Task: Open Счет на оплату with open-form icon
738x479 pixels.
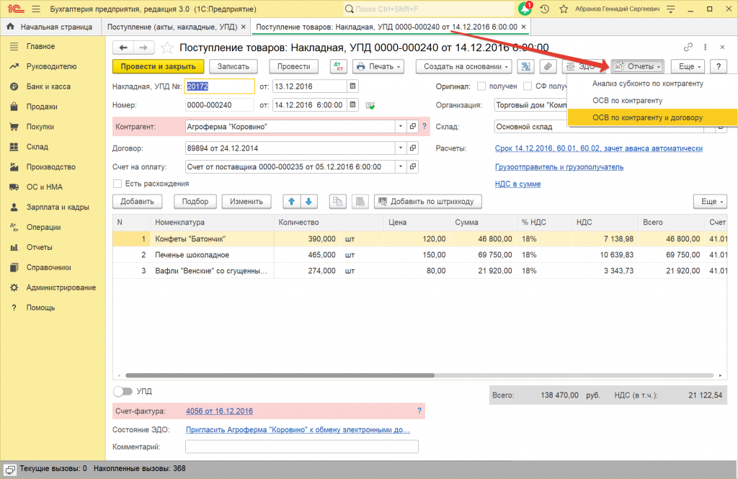Action: (413, 166)
